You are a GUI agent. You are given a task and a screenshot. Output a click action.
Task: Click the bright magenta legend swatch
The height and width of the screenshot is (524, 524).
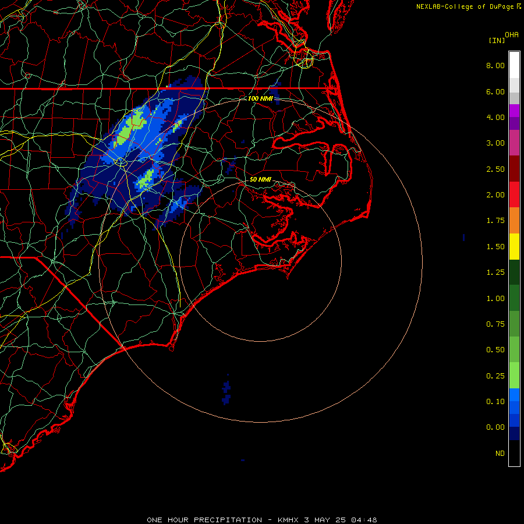point(514,111)
